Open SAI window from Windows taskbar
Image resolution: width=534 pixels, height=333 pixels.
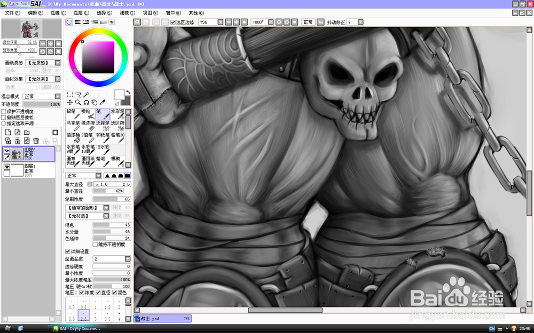coord(80,329)
